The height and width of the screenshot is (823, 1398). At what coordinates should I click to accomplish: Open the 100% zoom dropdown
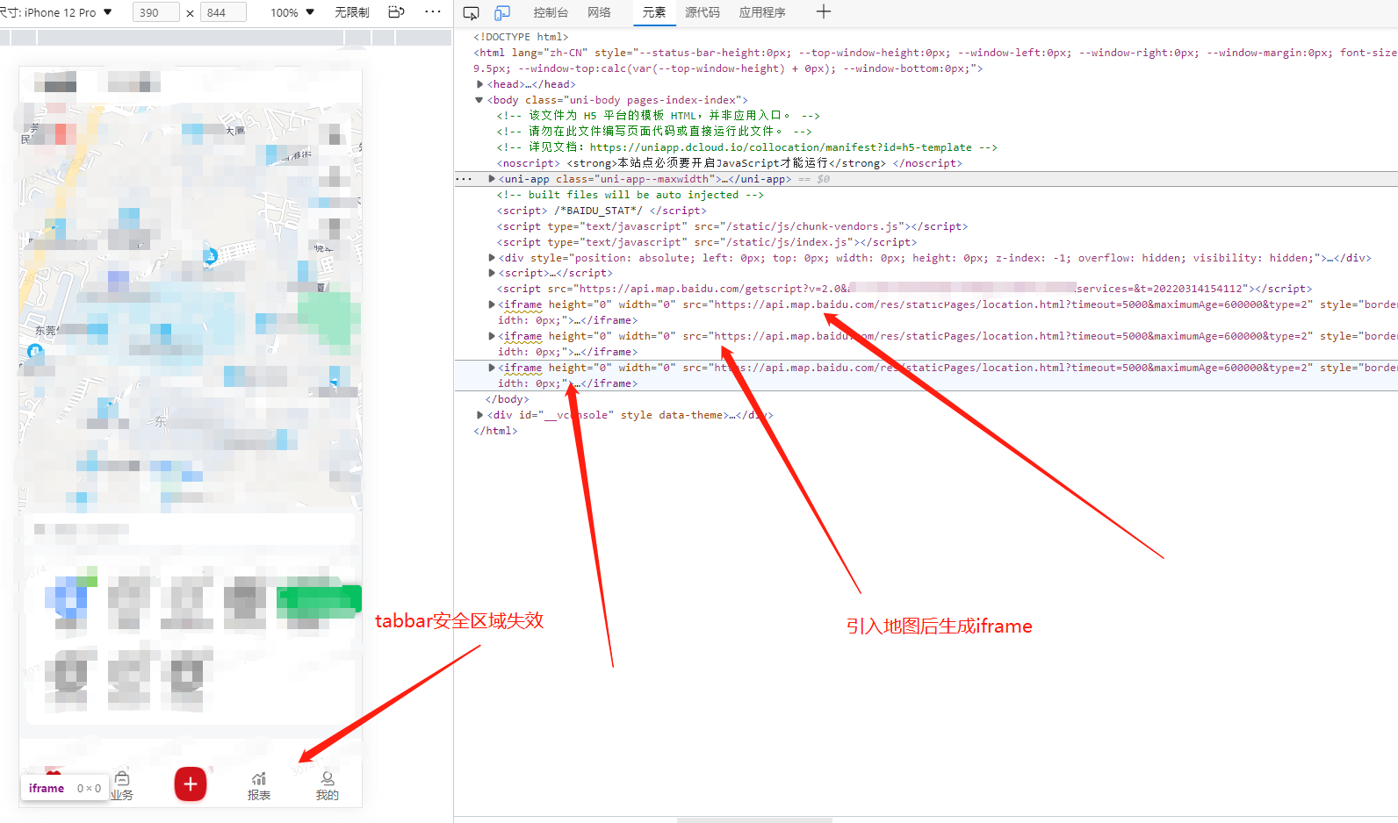point(292,12)
